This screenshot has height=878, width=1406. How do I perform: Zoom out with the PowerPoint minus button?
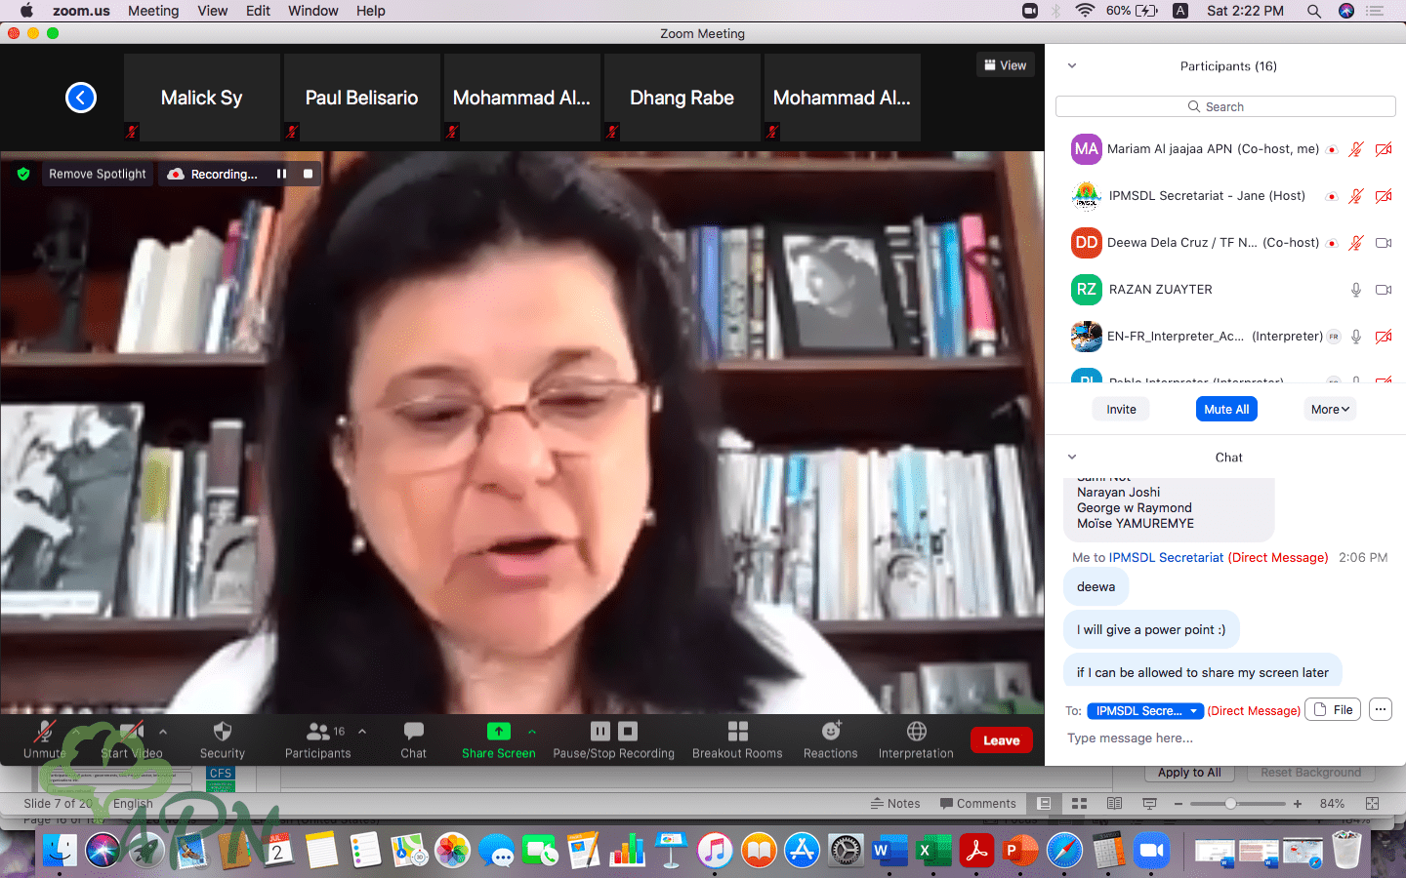pos(1179,804)
